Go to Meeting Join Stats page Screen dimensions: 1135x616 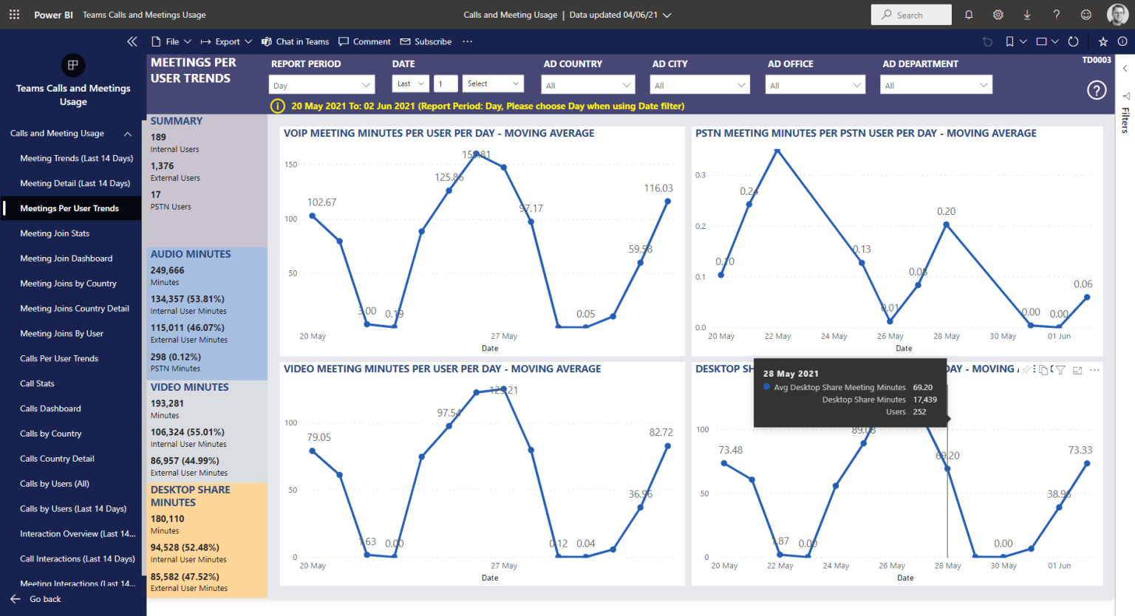pos(55,233)
